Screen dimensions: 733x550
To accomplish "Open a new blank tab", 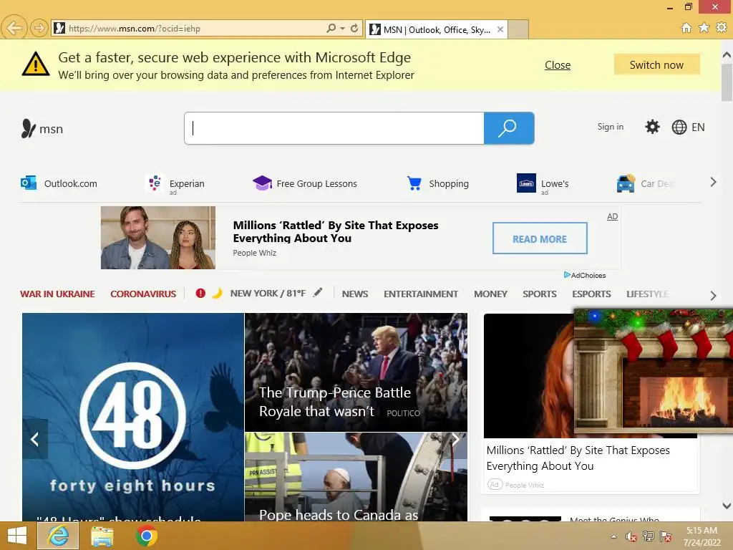I will tap(518, 29).
